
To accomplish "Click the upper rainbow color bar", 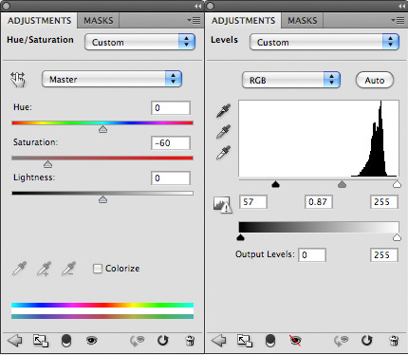I will pos(102,306).
